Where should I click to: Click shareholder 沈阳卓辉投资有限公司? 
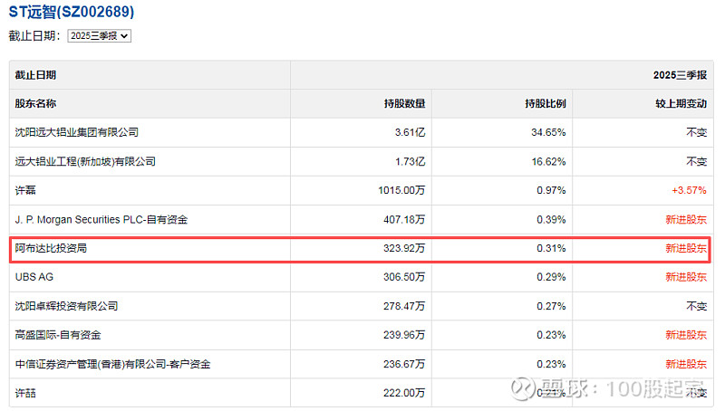pos(66,306)
